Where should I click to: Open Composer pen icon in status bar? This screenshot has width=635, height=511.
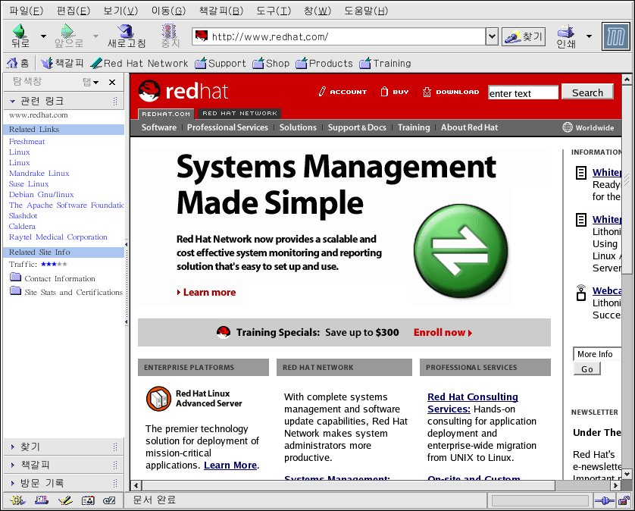64,500
